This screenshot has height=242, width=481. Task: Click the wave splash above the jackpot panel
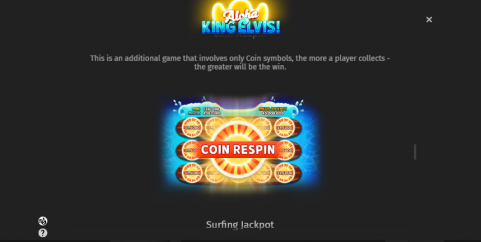tap(238, 105)
